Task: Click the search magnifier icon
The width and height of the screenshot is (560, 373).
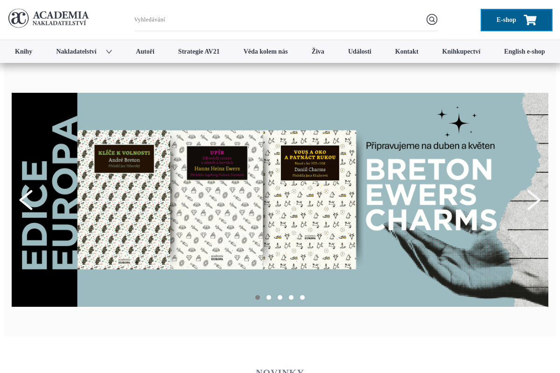Action: click(432, 20)
